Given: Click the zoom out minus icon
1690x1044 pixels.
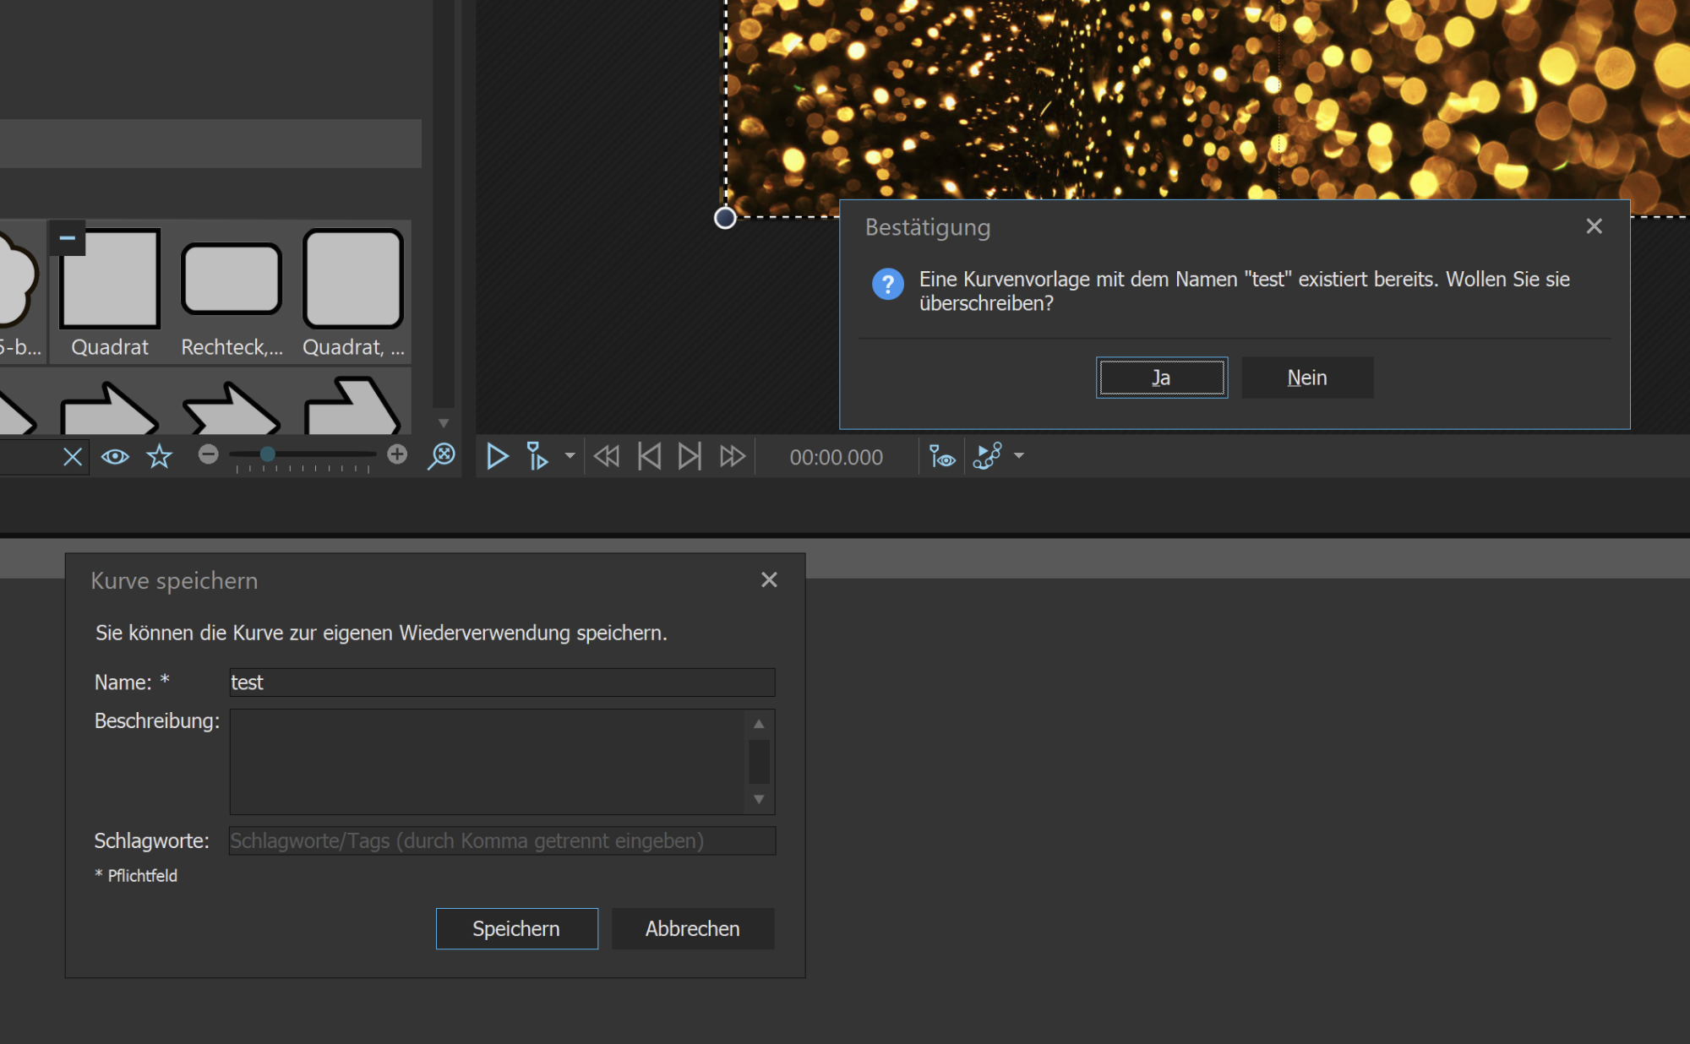Looking at the screenshot, I should tap(209, 454).
